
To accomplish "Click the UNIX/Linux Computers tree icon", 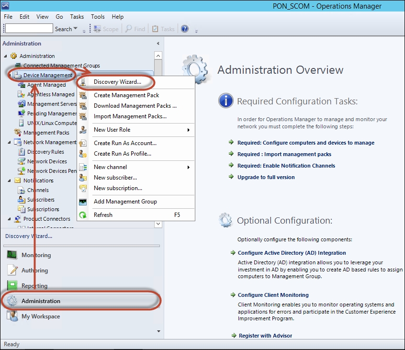I will coord(22,123).
